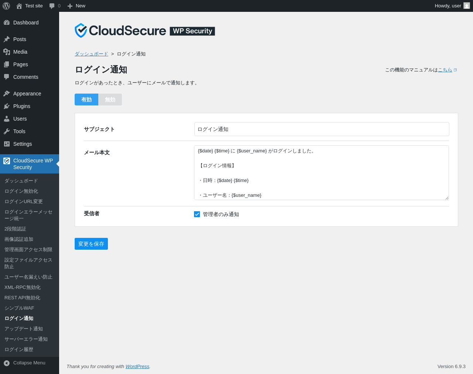473x374 pixels.
Task: Click the WordPress logo icon
Action: 6,6
